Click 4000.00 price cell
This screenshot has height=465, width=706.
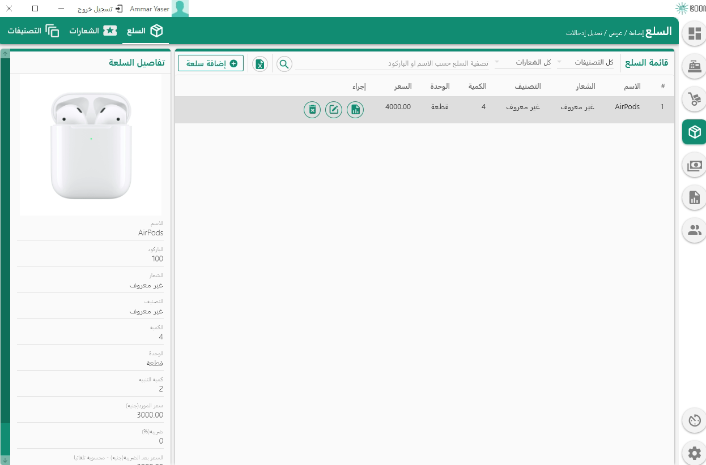(398, 106)
